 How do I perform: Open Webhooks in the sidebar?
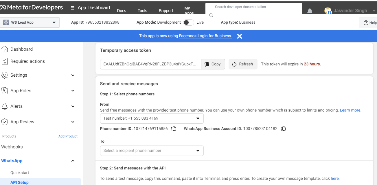coord(12,147)
